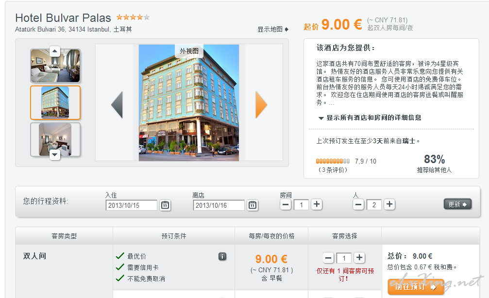This screenshot has height=298, width=489.
Task: Click the 双人间 quantity input field
Action: (x=344, y=258)
